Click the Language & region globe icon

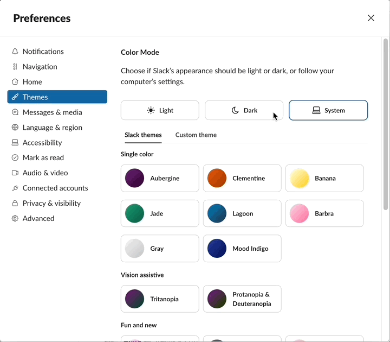coord(15,128)
